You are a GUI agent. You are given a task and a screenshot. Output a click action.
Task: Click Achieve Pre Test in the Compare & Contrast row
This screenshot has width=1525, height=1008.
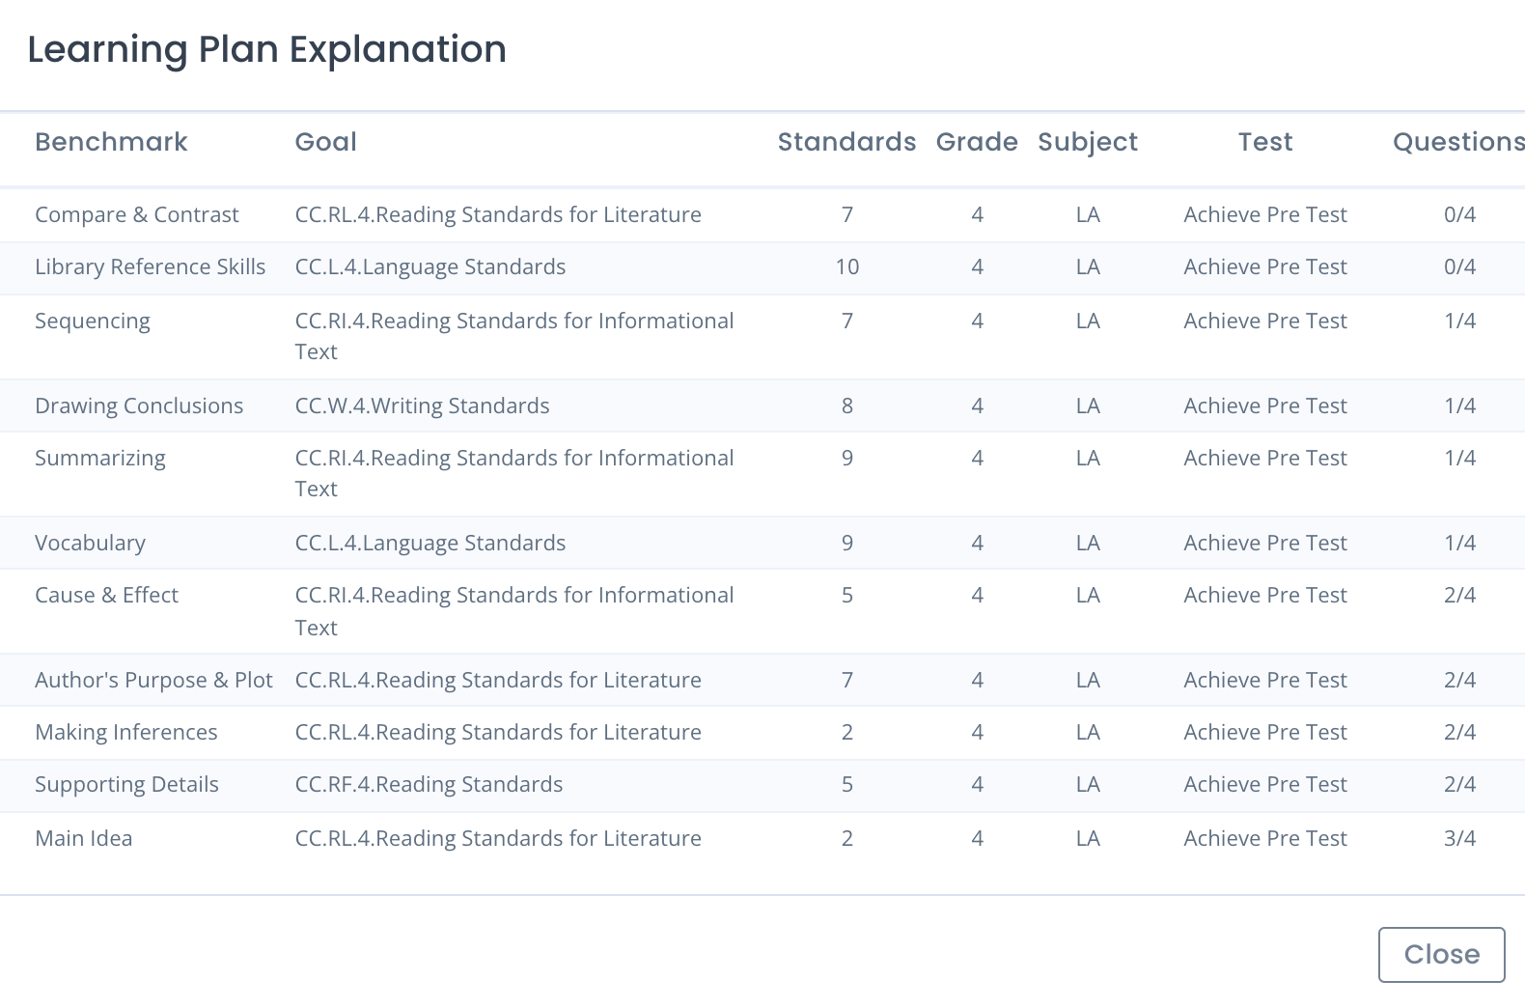[1265, 214]
